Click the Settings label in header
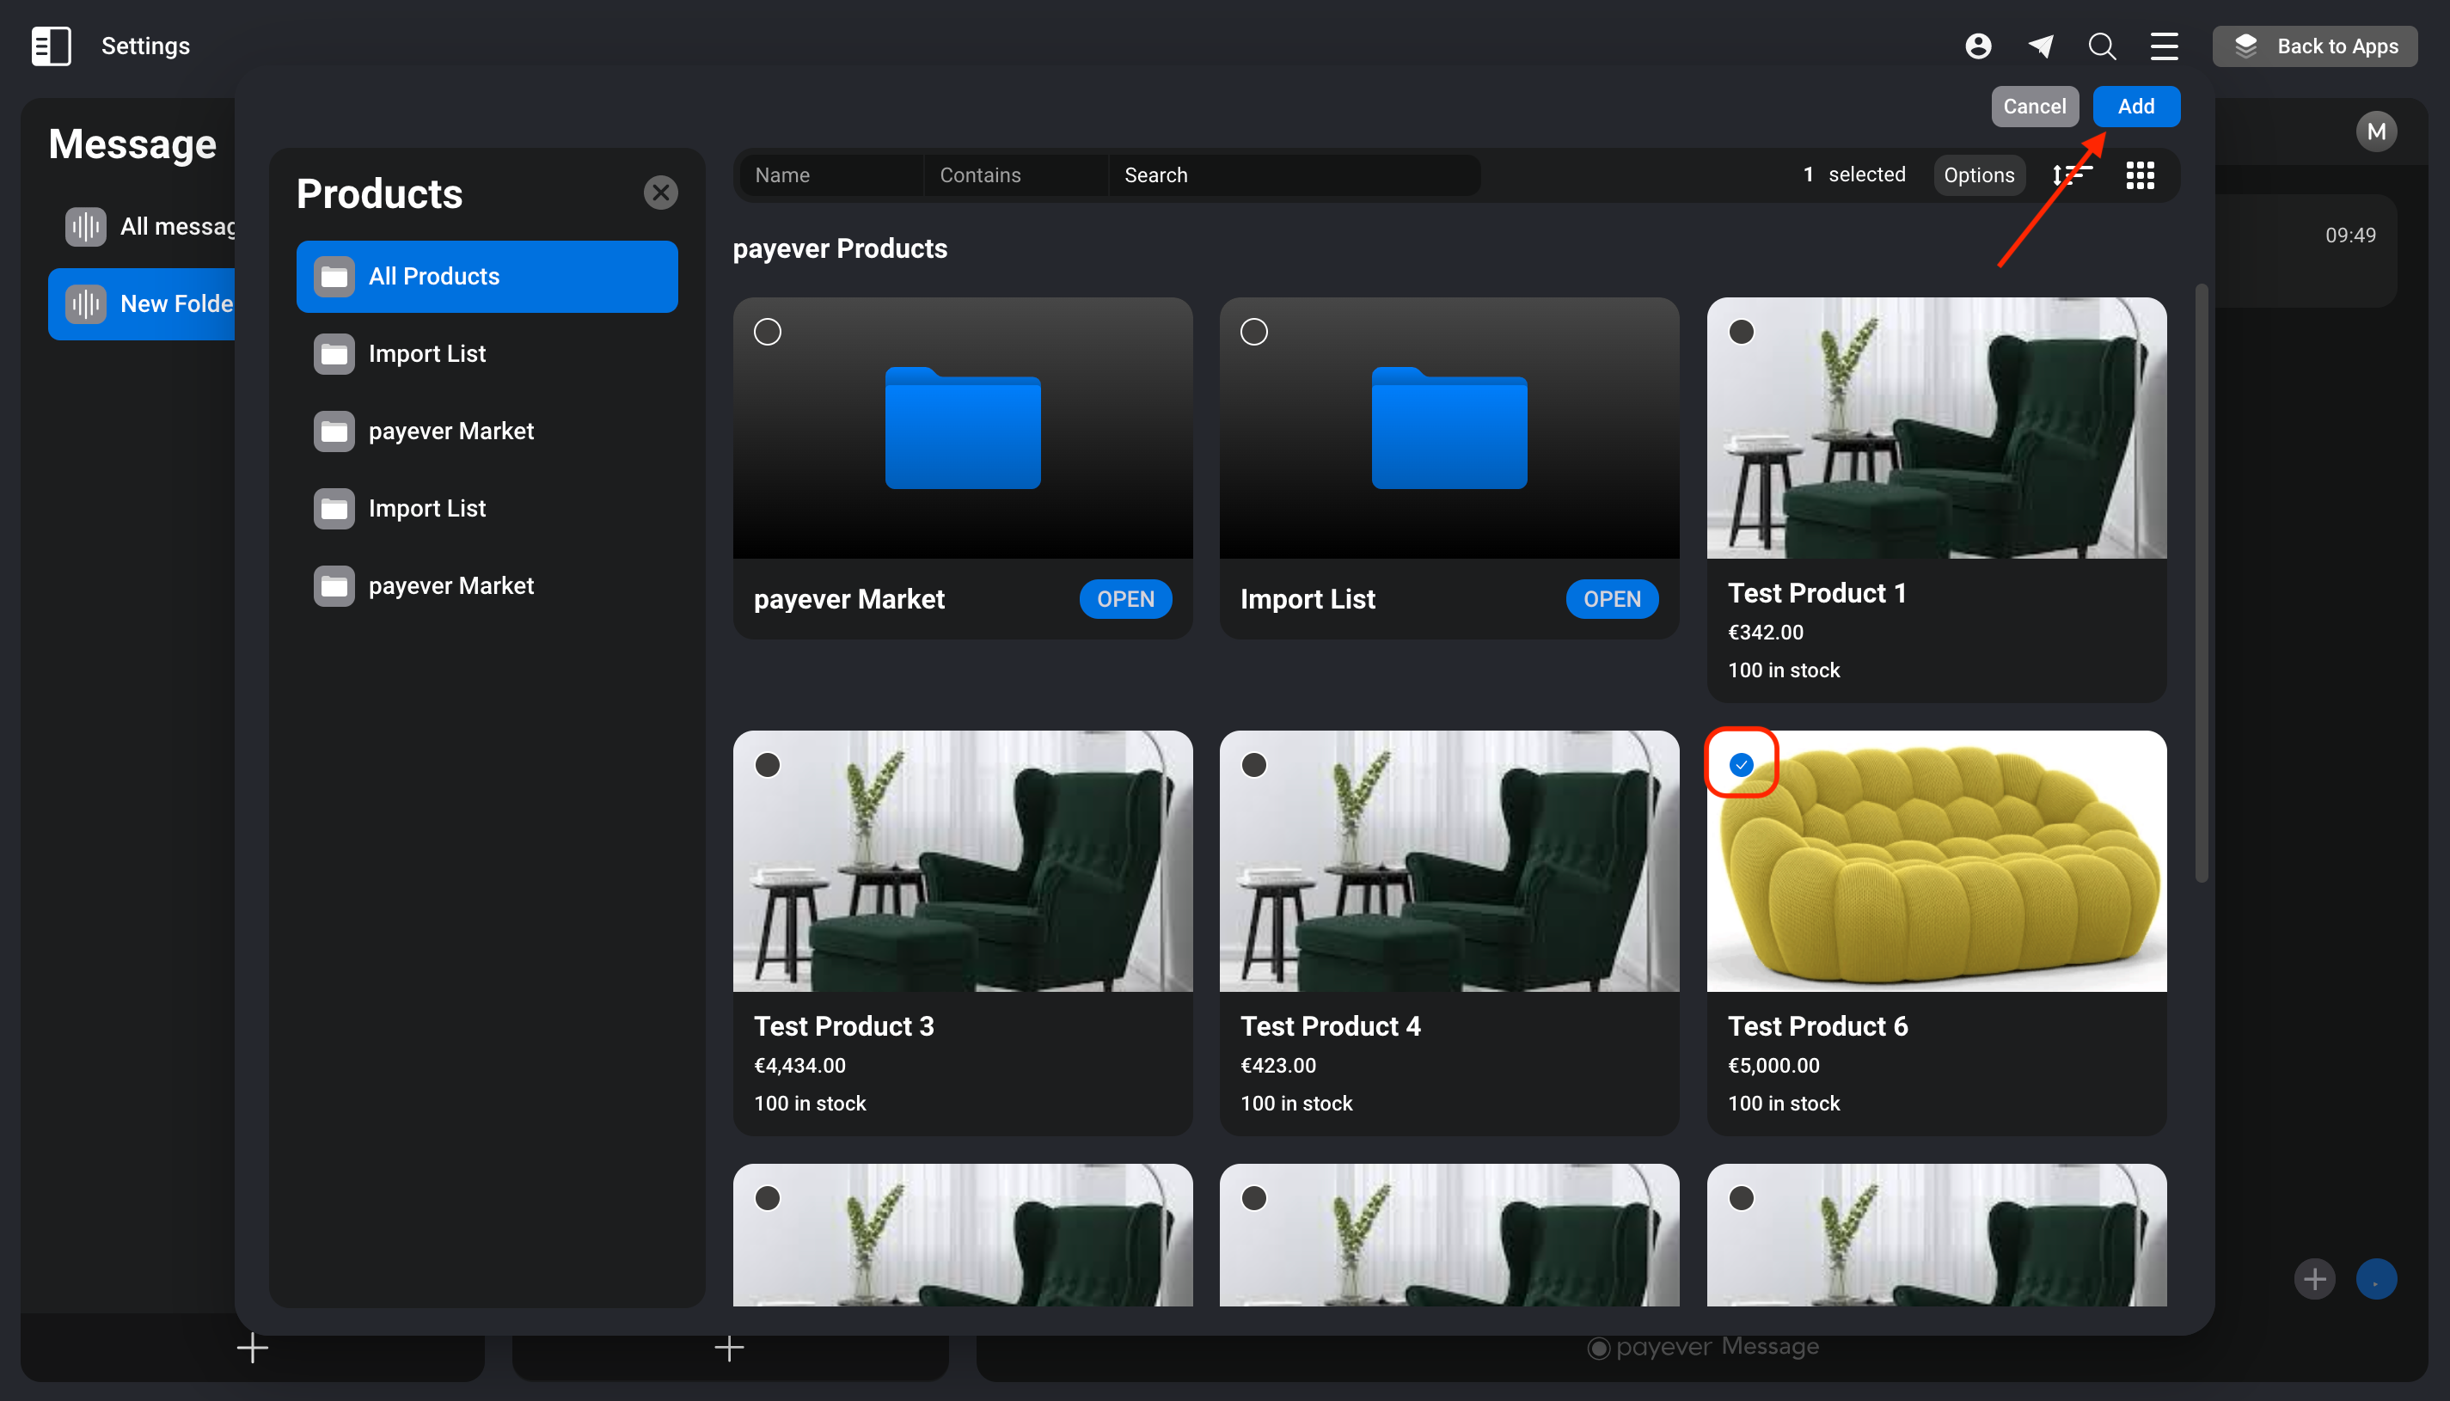The image size is (2450, 1401). click(145, 46)
